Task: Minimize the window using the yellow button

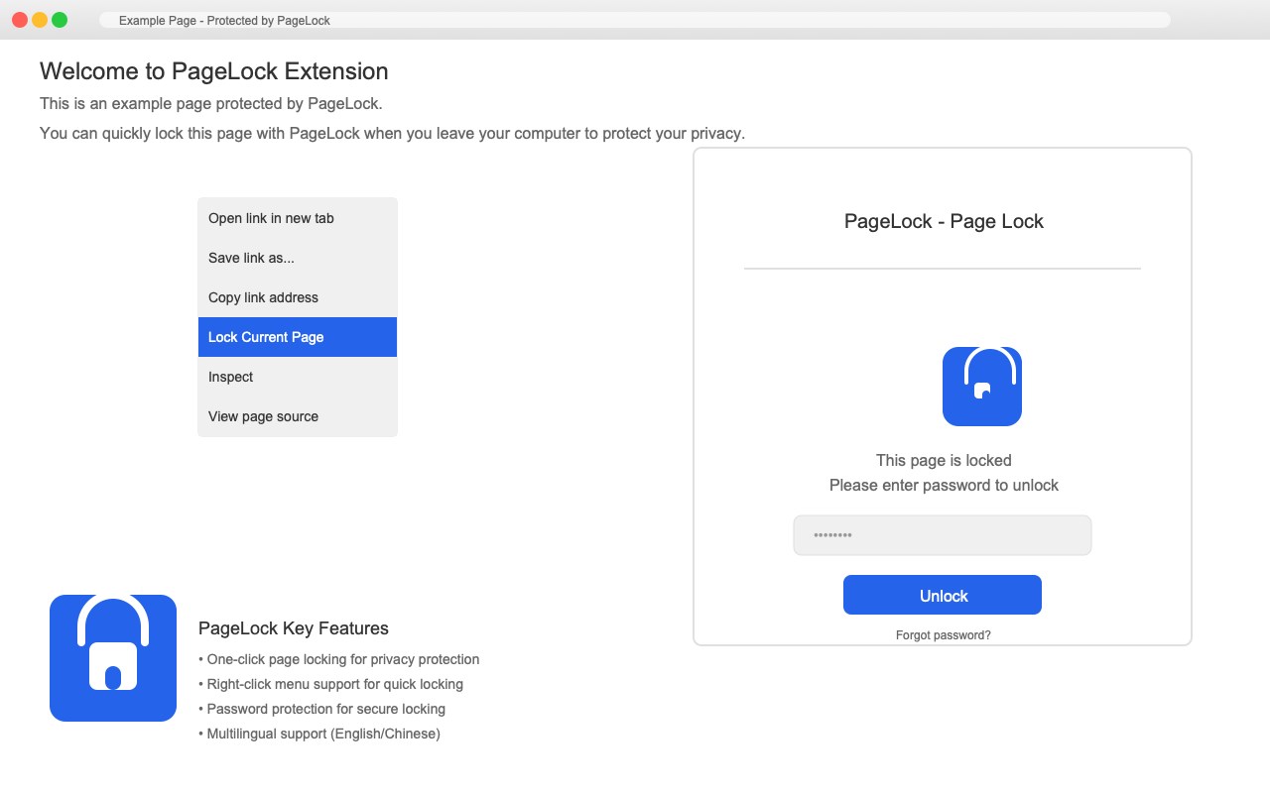Action: [40, 20]
